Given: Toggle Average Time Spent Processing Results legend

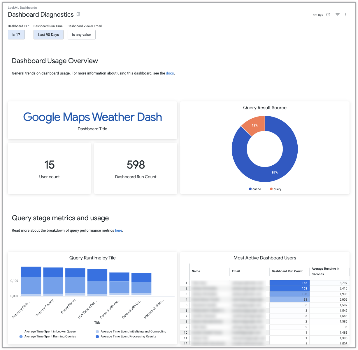Looking at the screenshot, I should pos(128,337).
